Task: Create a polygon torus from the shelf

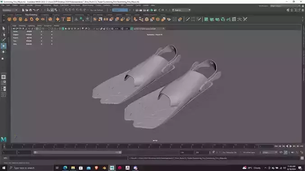Action: [32, 19]
